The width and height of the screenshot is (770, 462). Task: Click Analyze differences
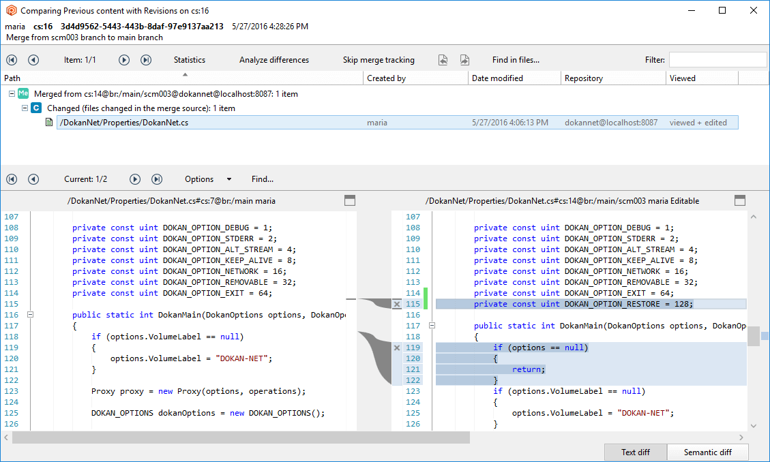[274, 60]
